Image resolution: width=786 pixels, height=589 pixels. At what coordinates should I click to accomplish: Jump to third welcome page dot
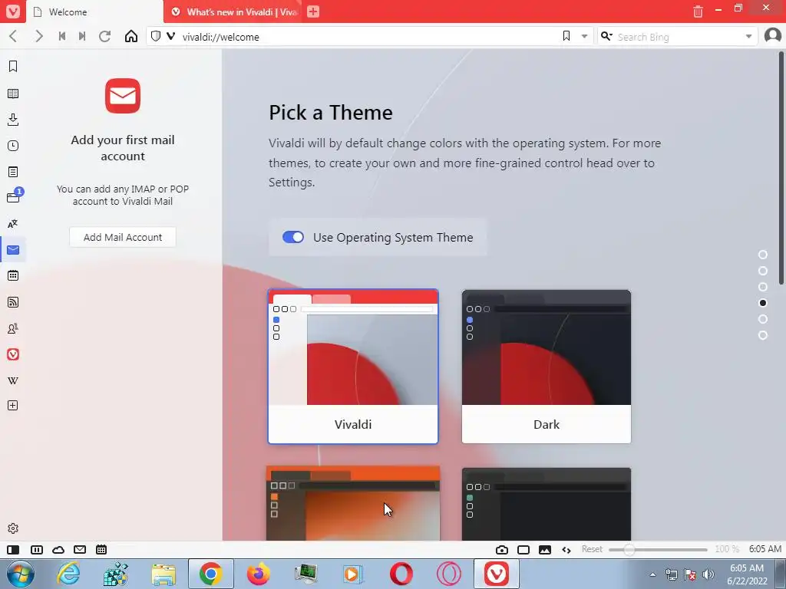(x=762, y=287)
